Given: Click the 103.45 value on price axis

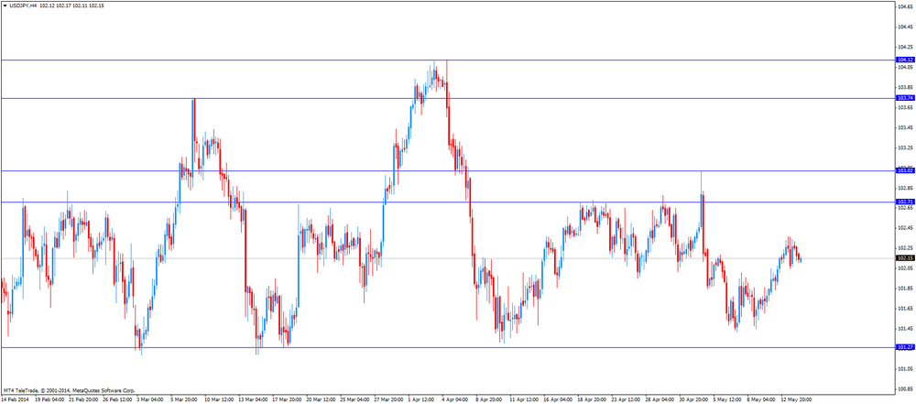Looking at the screenshot, I should 906,127.
